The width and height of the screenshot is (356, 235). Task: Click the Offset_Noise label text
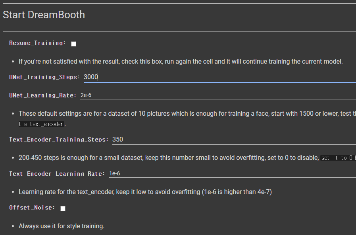point(32,208)
